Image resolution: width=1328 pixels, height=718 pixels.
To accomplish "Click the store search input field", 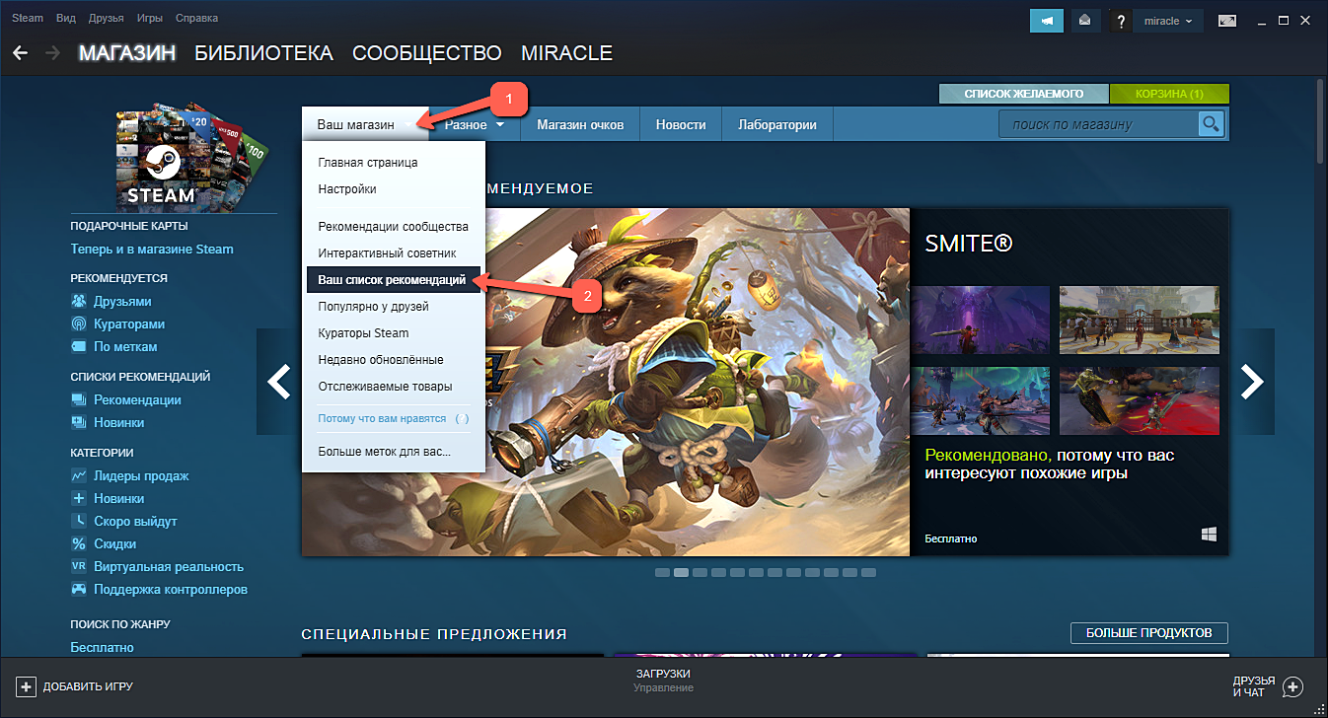I will [x=1097, y=124].
